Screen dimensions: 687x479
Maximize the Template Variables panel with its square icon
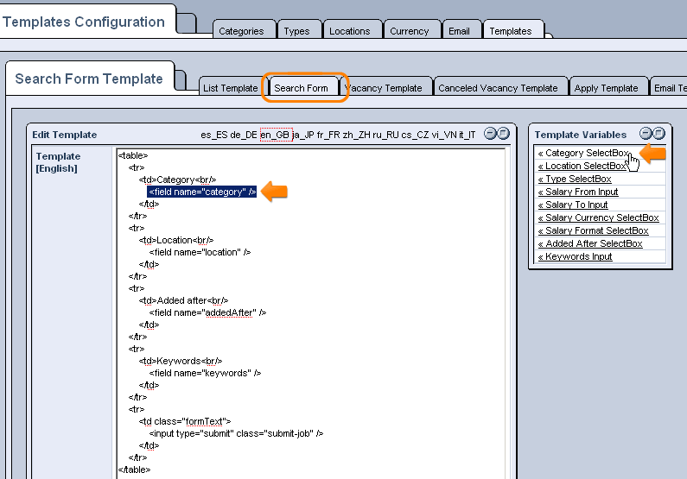(658, 134)
